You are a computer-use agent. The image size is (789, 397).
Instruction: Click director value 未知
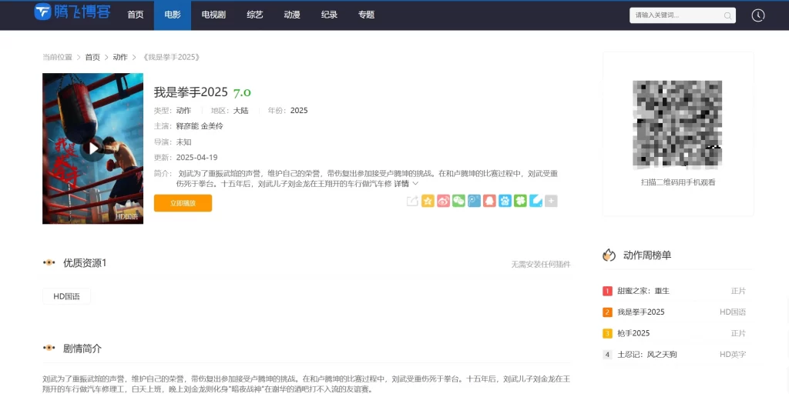[x=183, y=142]
